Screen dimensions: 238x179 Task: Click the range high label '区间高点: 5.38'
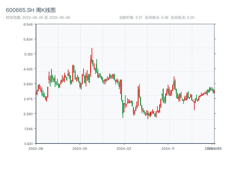pyautogui.click(x=157, y=18)
